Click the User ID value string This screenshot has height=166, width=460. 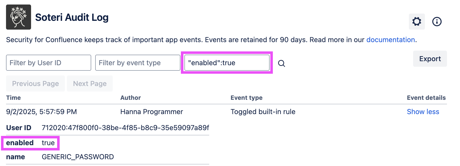click(x=125, y=128)
